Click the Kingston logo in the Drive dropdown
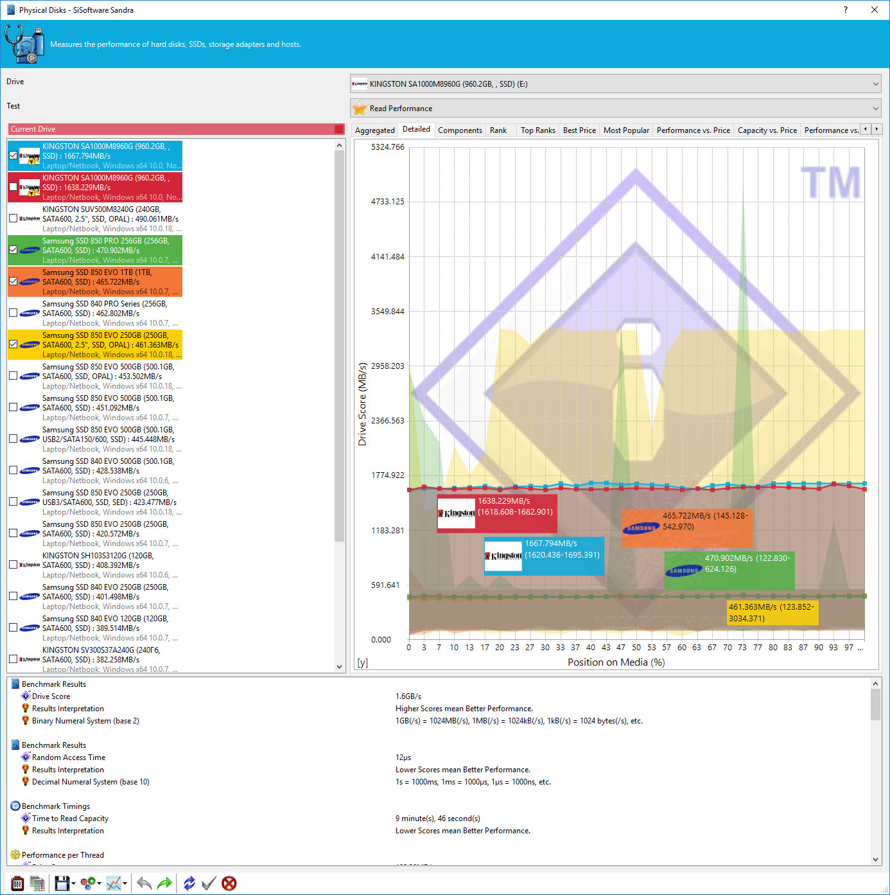Viewport: 890px width, 895px height. click(x=360, y=84)
